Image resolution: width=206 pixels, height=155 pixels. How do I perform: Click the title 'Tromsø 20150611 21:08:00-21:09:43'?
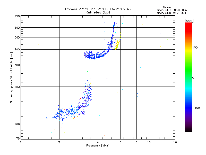pos(98,9)
